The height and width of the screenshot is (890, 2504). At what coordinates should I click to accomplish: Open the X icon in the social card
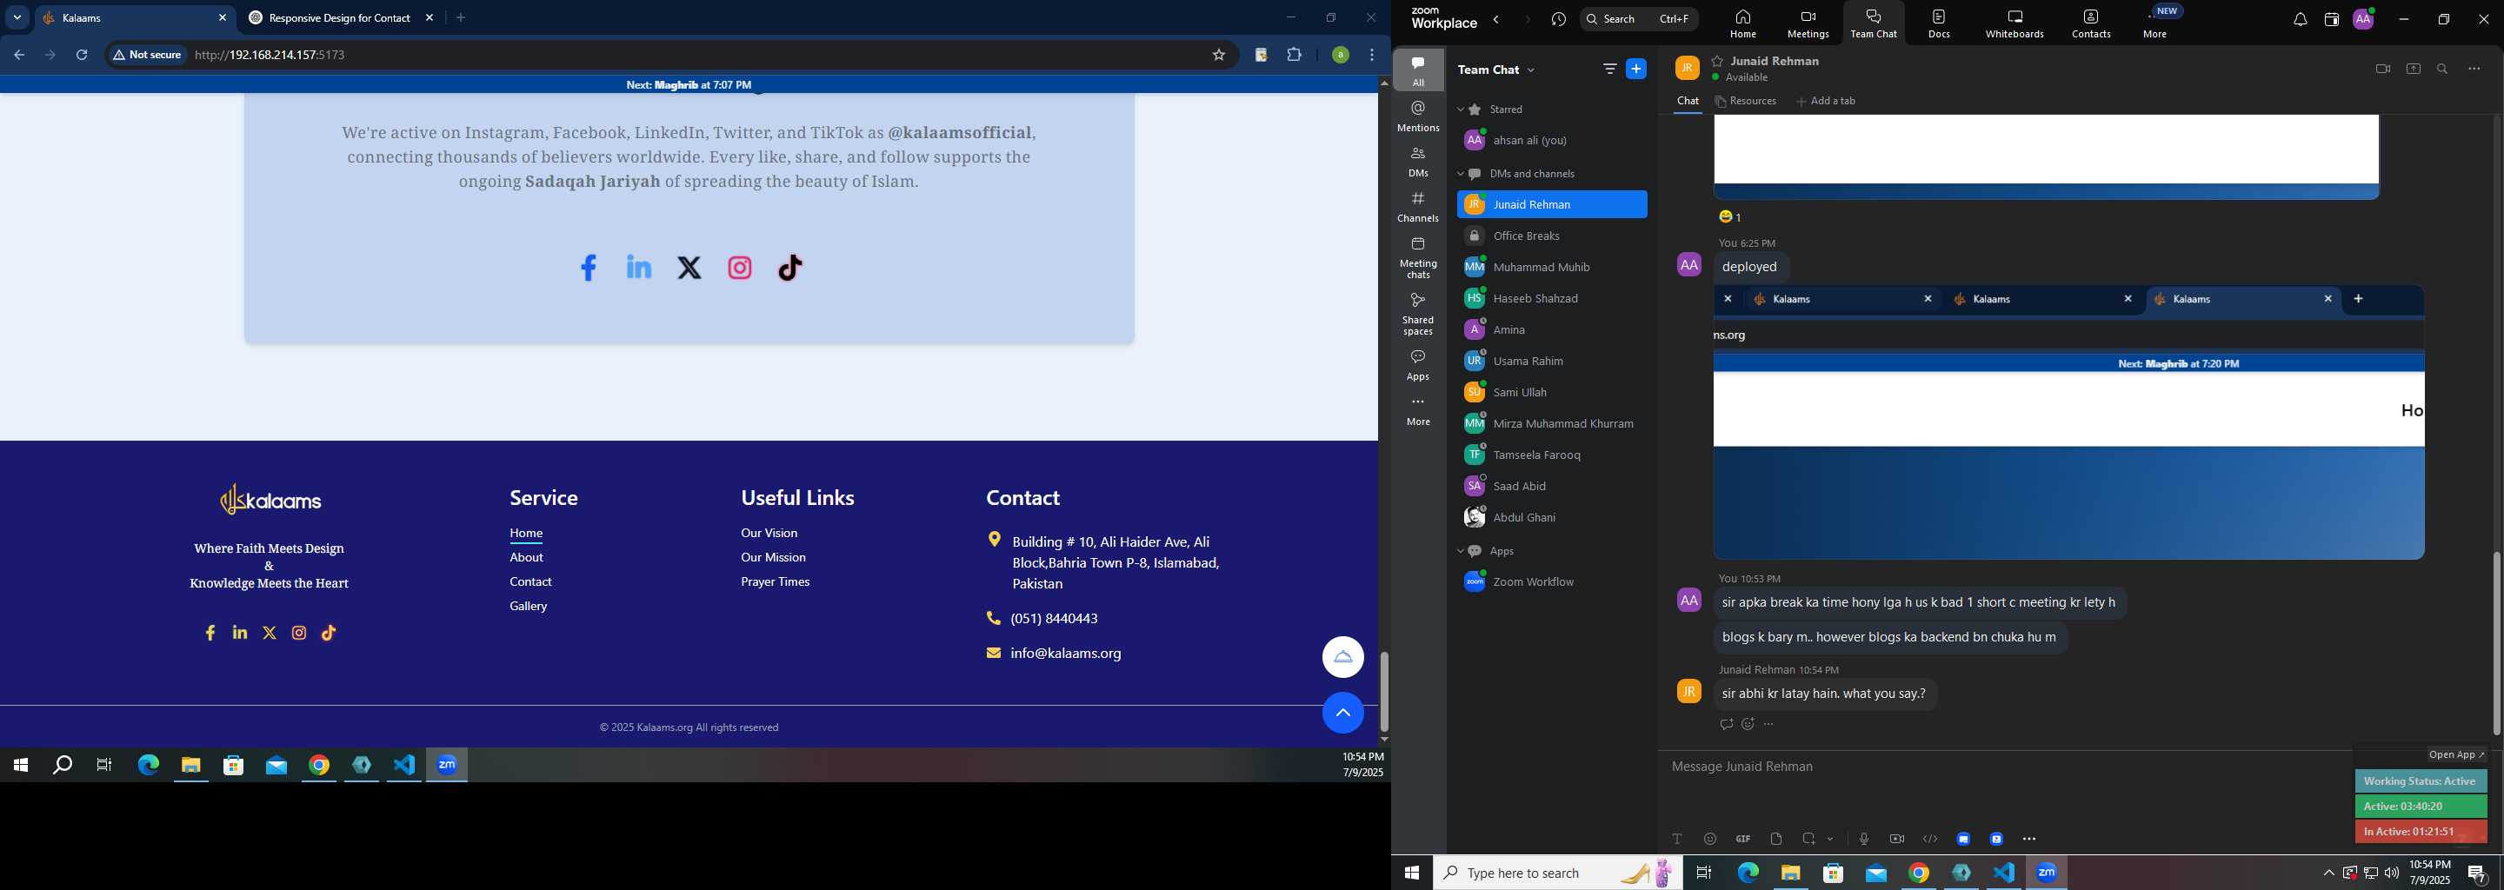tap(689, 269)
